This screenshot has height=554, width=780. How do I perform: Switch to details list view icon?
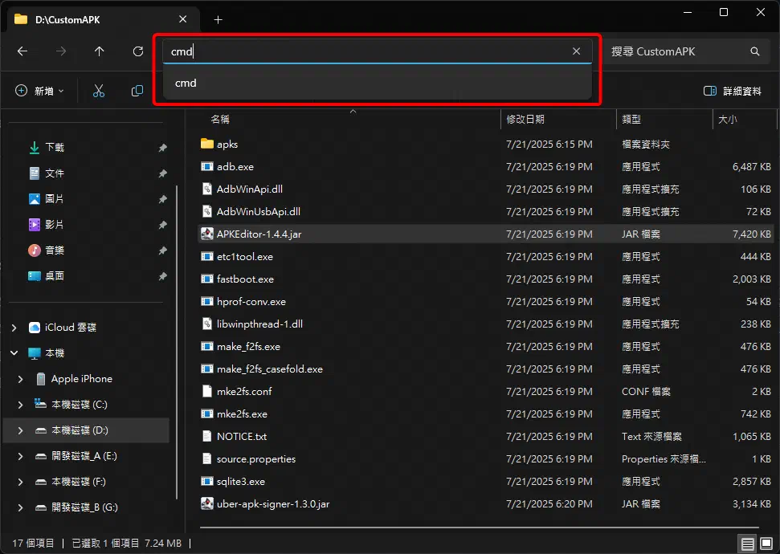[748, 544]
